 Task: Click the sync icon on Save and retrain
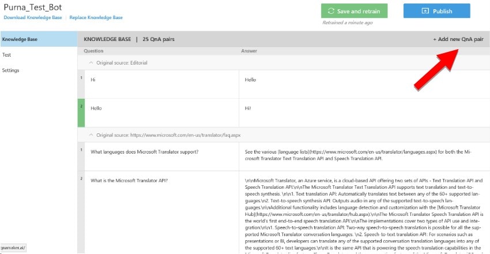331,11
